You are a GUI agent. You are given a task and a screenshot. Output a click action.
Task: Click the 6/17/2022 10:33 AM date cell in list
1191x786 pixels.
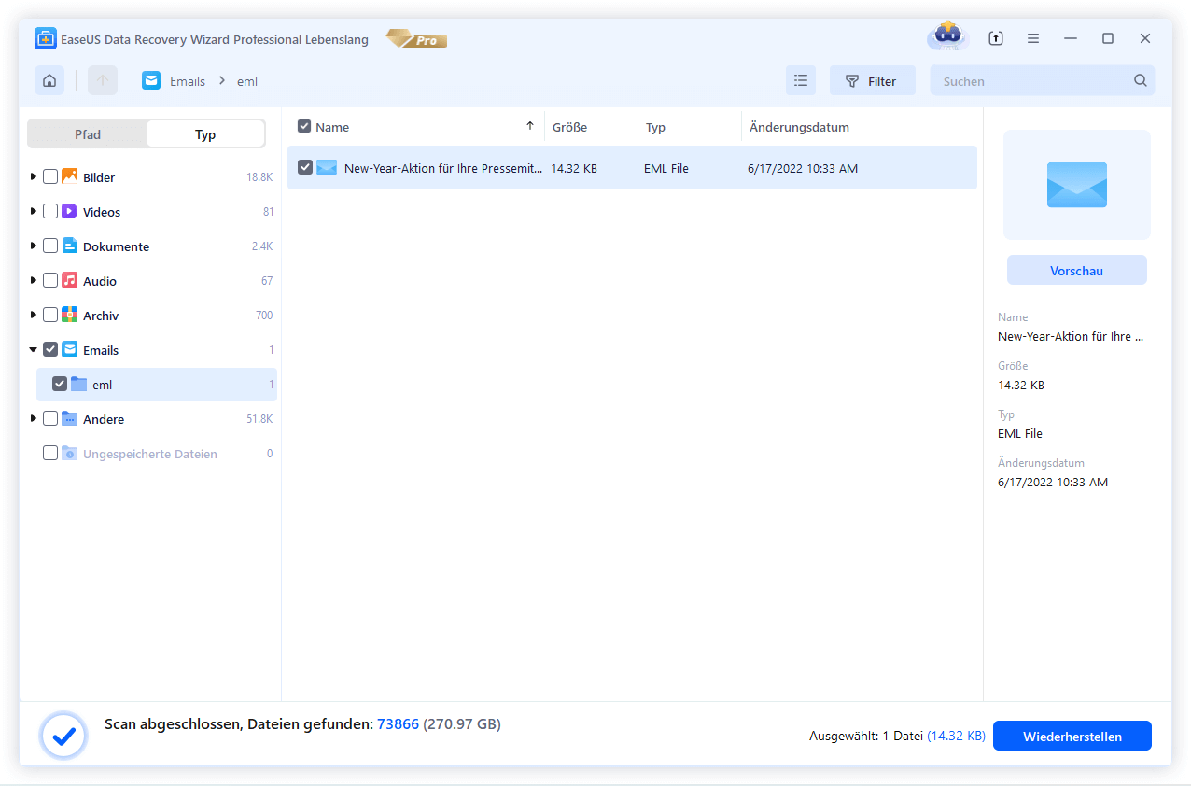pyautogui.click(x=803, y=169)
